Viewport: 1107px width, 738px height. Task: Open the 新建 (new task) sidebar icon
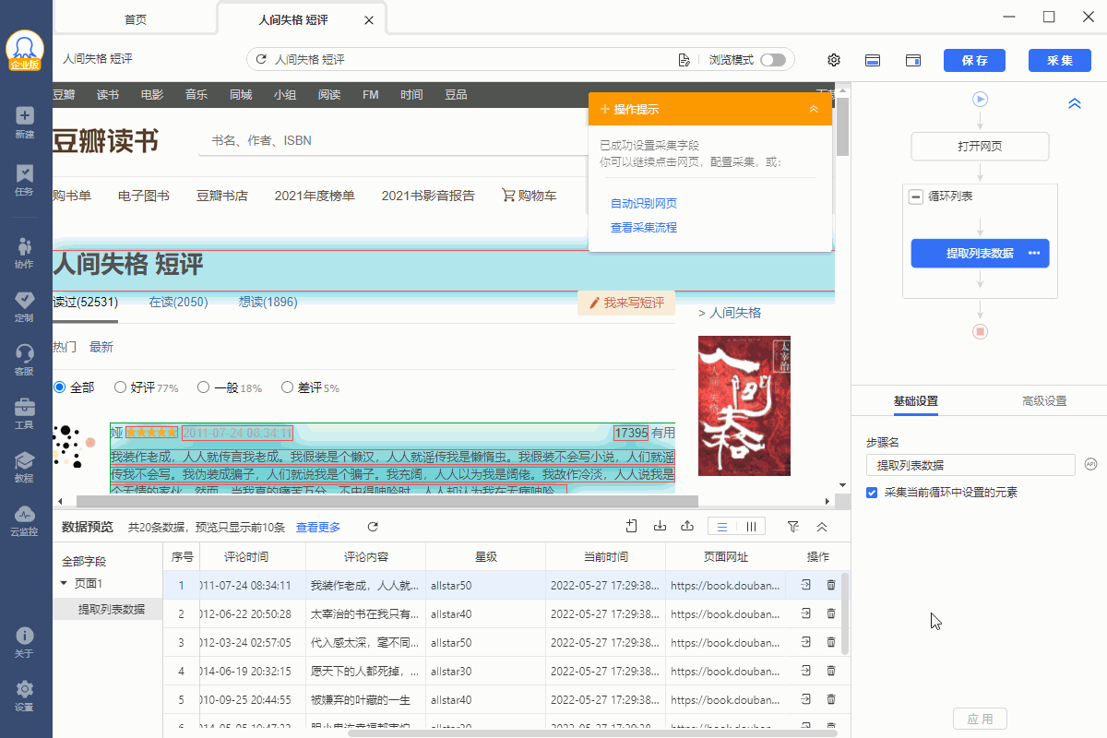[x=25, y=122]
